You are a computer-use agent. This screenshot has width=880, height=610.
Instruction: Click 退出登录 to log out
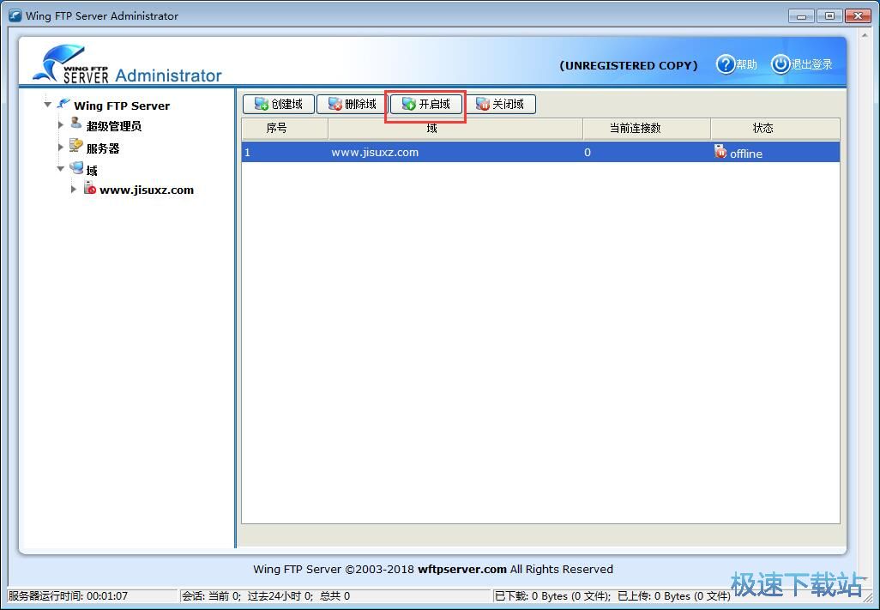[811, 64]
